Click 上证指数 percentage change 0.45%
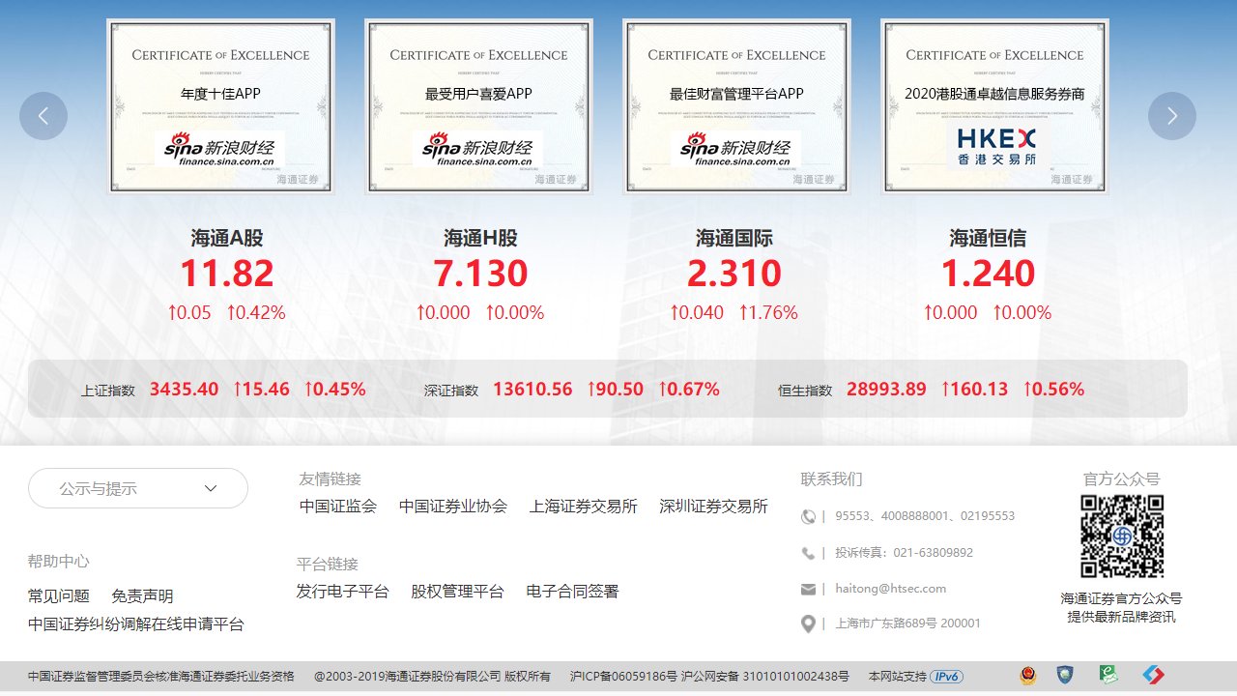The height and width of the screenshot is (696, 1237). [335, 390]
